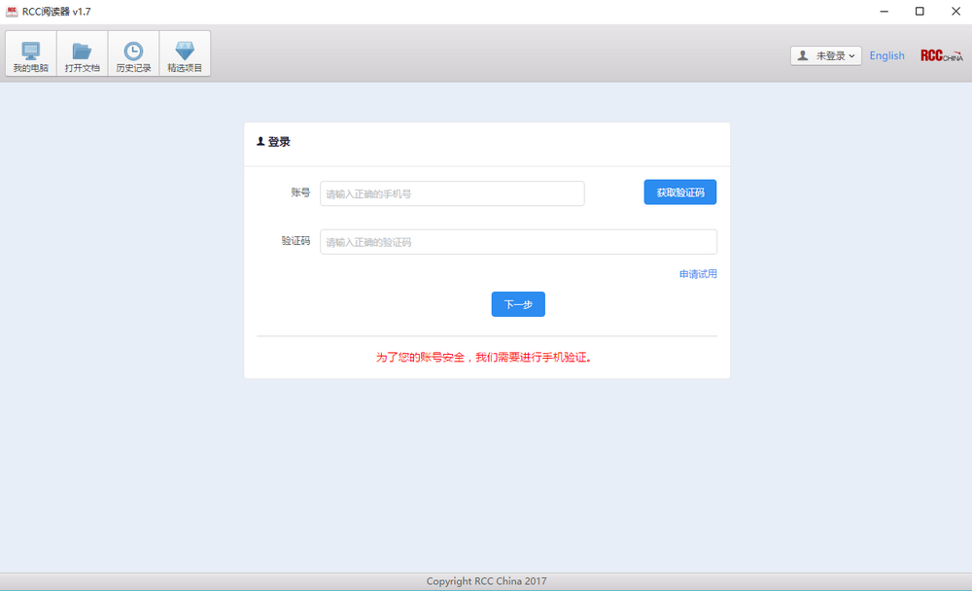View 历史记录 via the clock icon
Screen dimensions: 972x591
133,53
